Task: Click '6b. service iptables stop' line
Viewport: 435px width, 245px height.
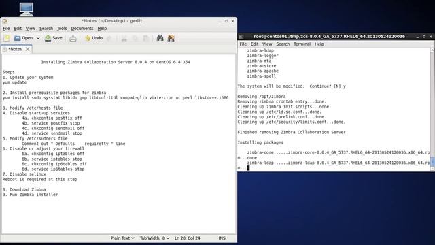Action: (x=52, y=159)
